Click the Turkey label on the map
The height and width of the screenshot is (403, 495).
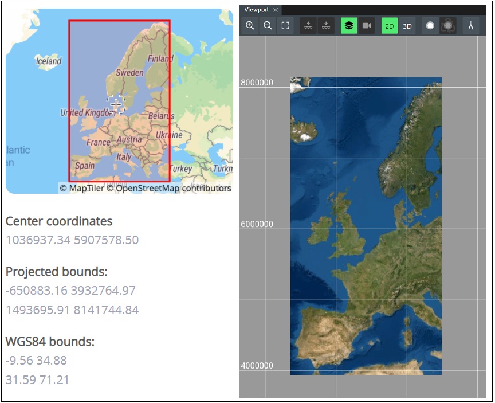[x=181, y=169]
